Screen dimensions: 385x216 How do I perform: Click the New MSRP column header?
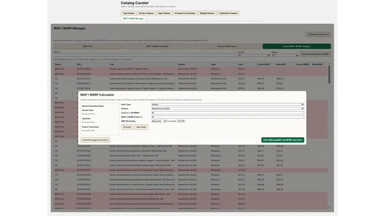click(317, 64)
